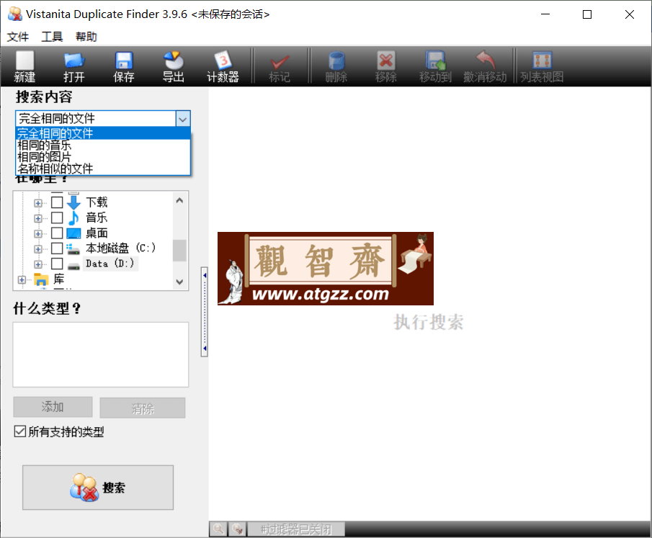652x538 pixels.
Task: Choose 相同的图片 from the dropdown list
Action: coord(103,157)
